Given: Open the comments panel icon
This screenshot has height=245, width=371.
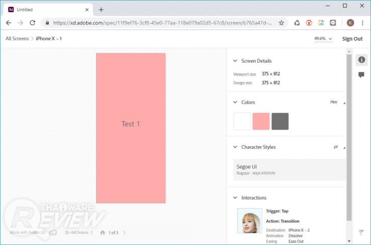Looking at the screenshot, I should click(361, 75).
